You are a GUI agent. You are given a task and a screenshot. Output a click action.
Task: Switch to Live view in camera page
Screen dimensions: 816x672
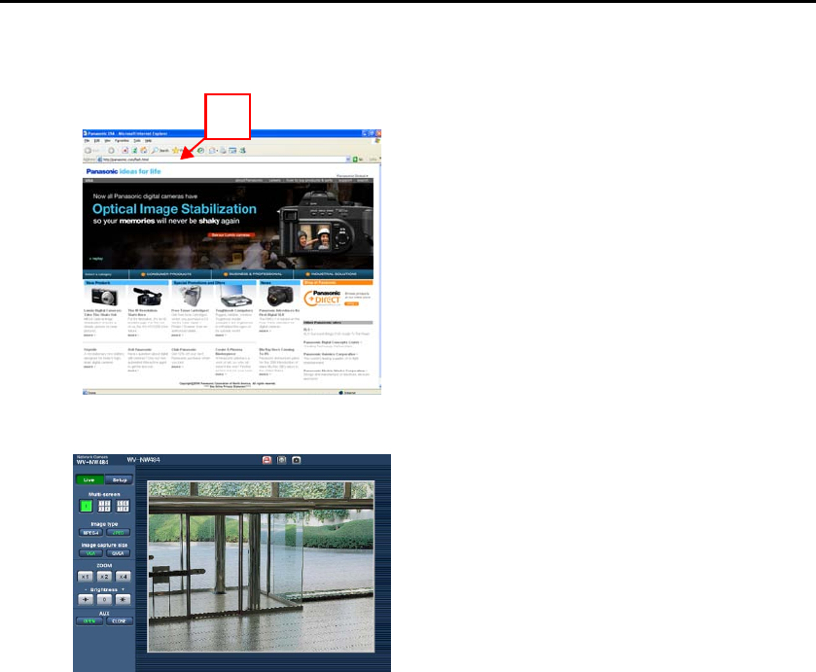(89, 479)
